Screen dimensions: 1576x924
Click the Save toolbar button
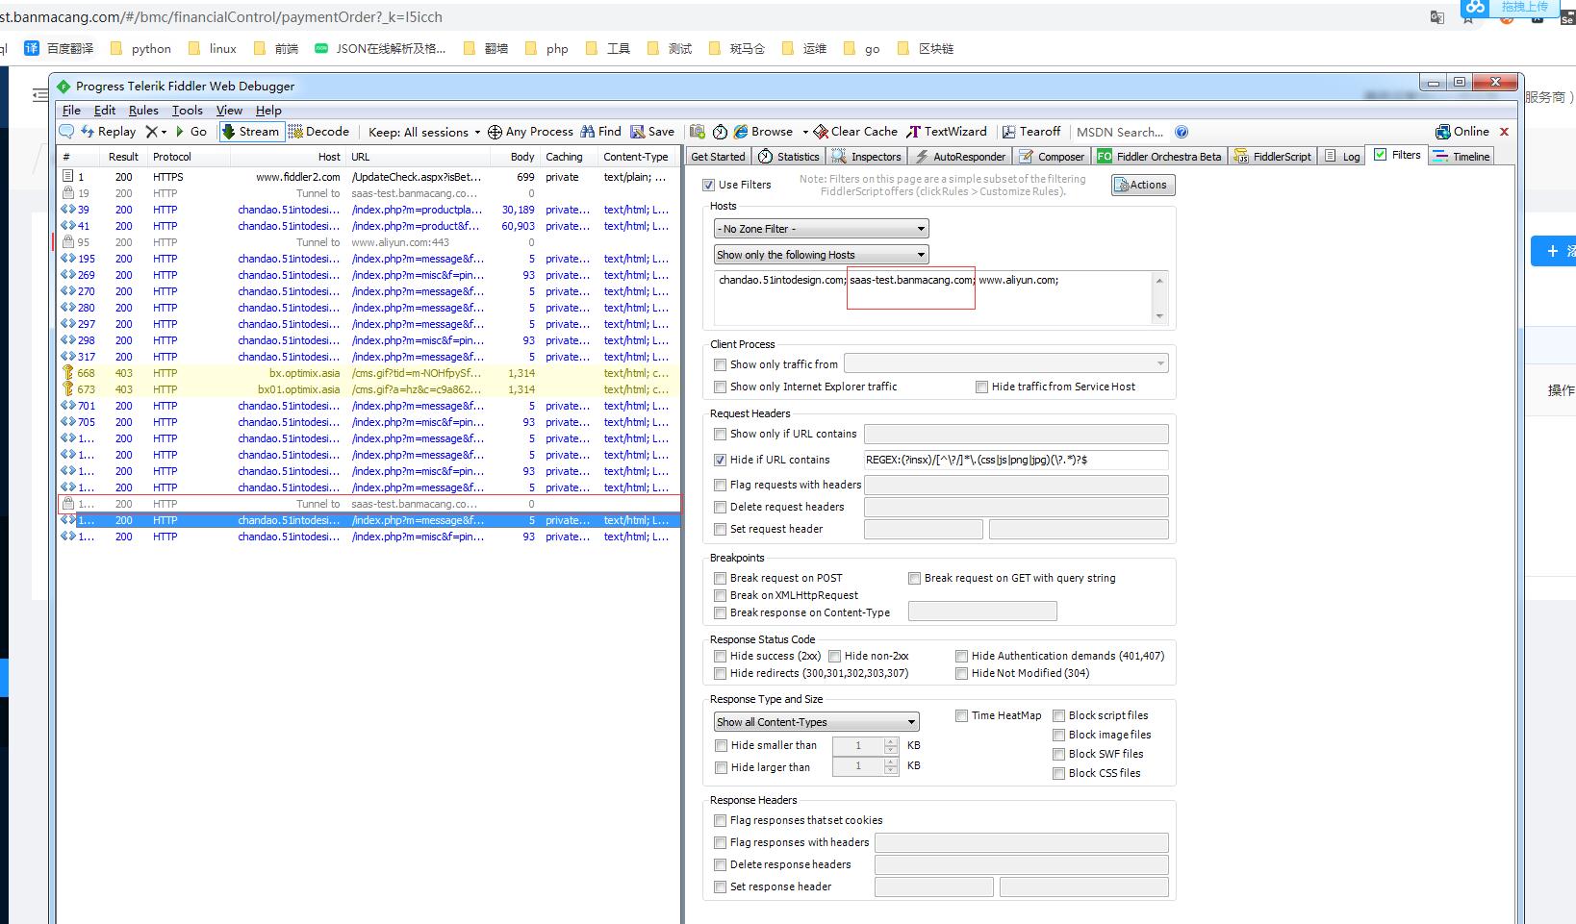(x=652, y=132)
